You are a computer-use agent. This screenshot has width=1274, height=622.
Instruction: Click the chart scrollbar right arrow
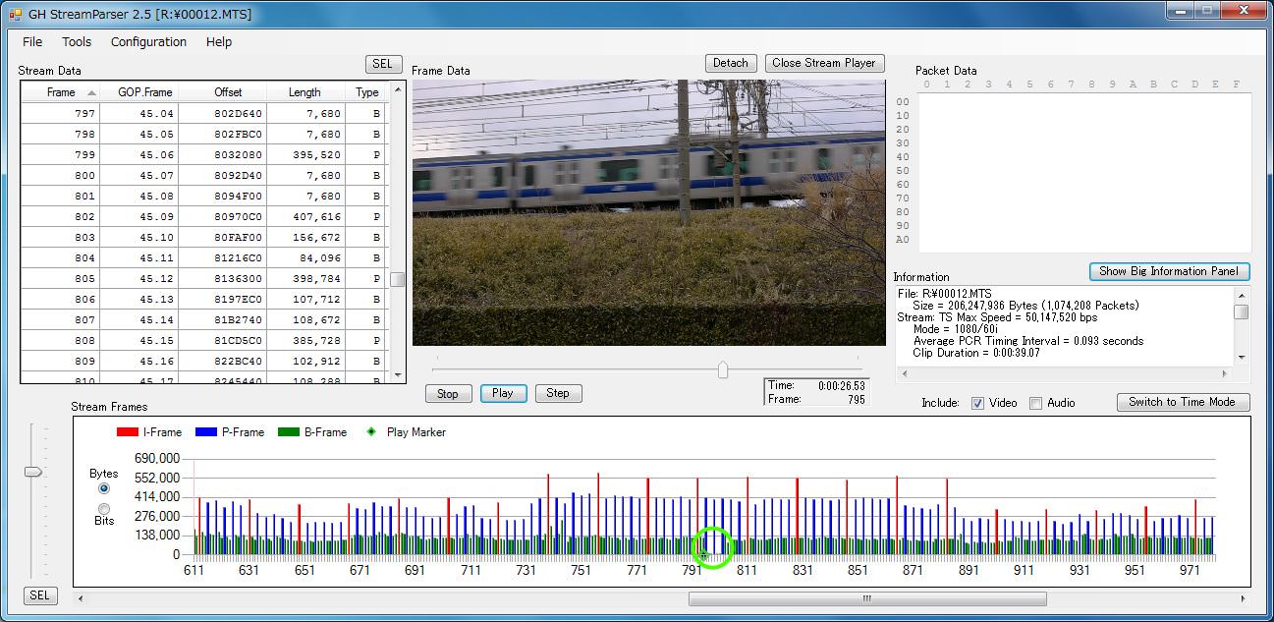coord(1244,598)
